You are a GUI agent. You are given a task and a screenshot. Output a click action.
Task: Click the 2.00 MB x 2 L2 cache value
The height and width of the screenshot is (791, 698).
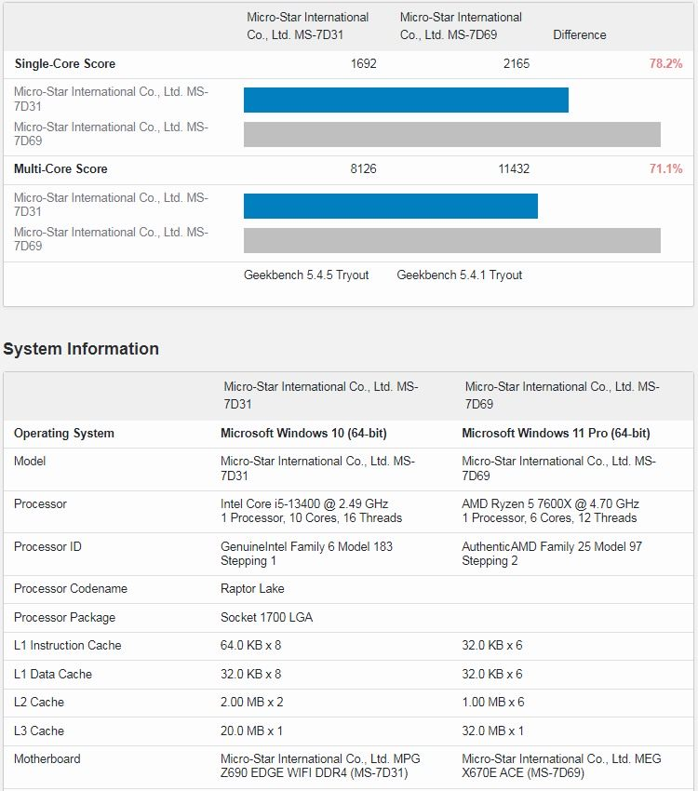pos(251,703)
